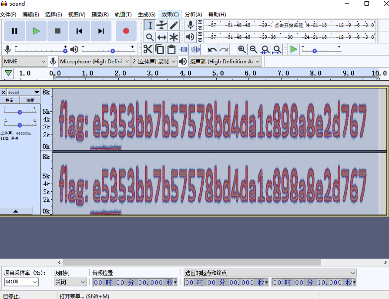The height and width of the screenshot is (299, 389).
Task: Start playback with the green Play button
Action: 36,31
